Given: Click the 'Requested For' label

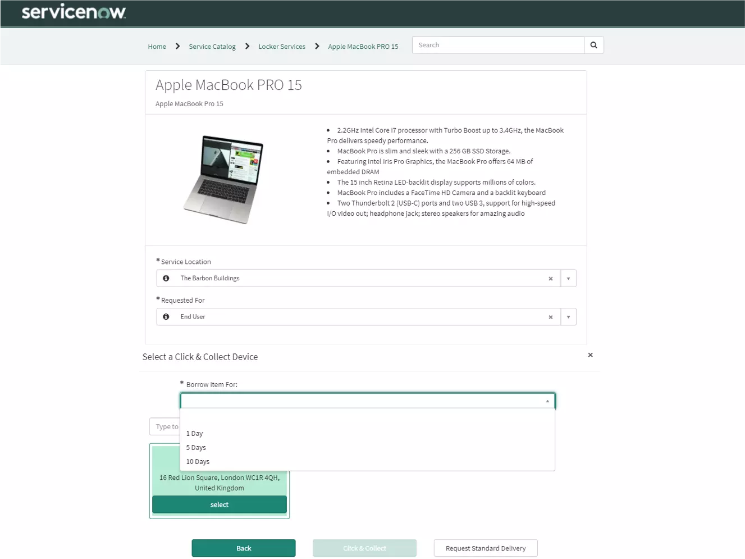Looking at the screenshot, I should (183, 301).
